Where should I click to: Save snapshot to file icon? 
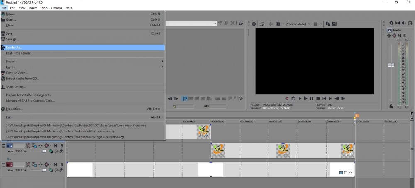pyautogui.click(x=334, y=24)
